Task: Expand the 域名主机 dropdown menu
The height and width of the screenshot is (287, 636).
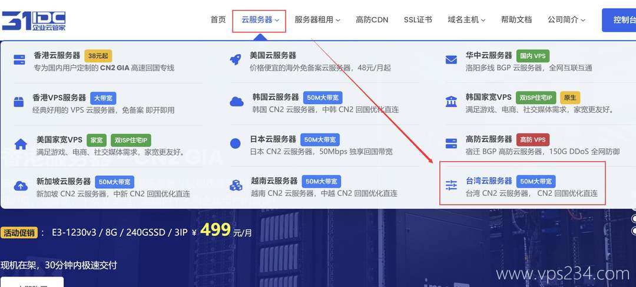Action: pyautogui.click(x=466, y=19)
